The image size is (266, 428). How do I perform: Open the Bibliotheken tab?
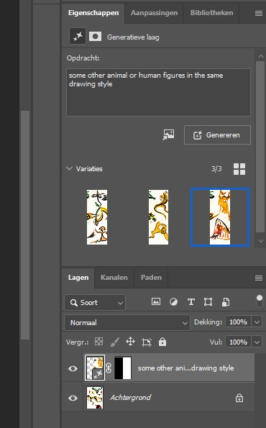pyautogui.click(x=211, y=13)
